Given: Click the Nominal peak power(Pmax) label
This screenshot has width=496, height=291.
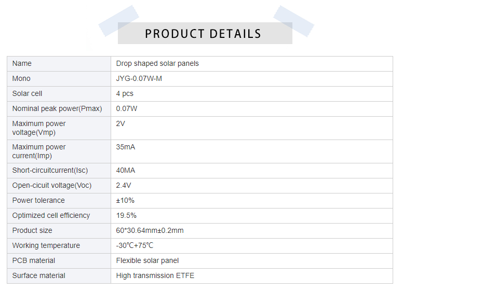Looking at the screenshot, I should coord(57,109).
